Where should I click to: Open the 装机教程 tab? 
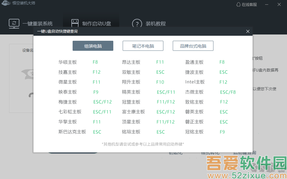click(x=149, y=24)
